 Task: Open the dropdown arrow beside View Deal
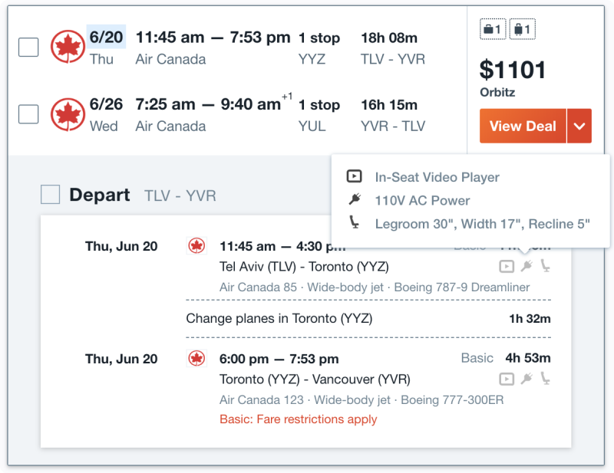click(x=579, y=126)
